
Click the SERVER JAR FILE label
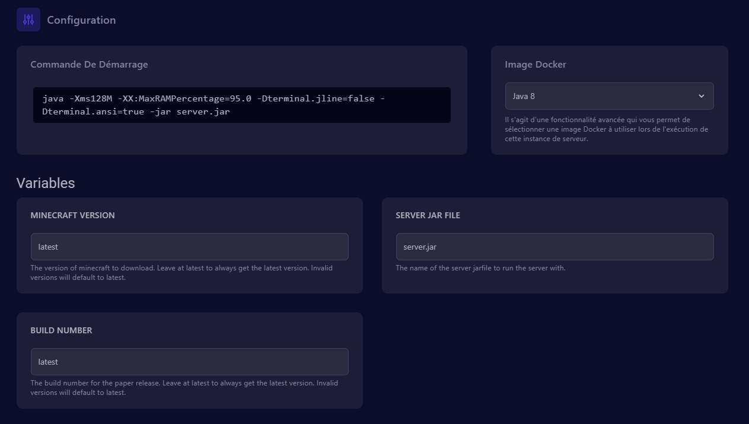pos(428,215)
